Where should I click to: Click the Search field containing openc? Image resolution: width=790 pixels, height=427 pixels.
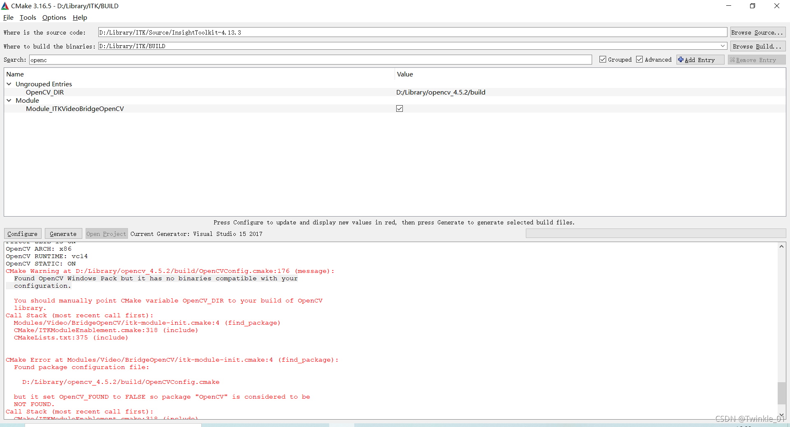click(x=311, y=60)
